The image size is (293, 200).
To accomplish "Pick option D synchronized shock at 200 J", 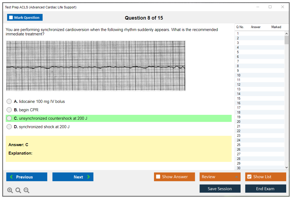I will point(9,127).
